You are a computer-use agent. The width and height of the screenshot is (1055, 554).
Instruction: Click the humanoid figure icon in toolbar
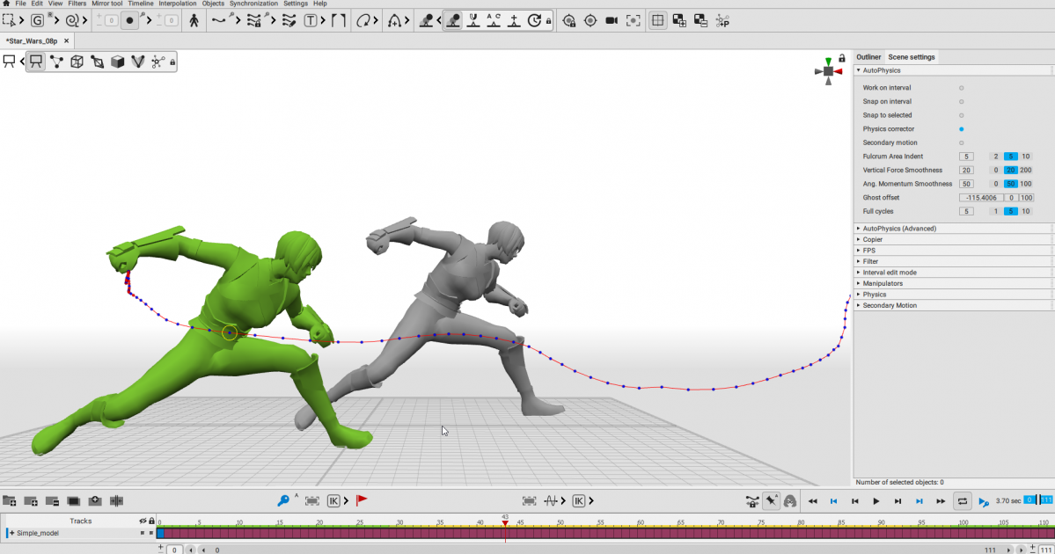coord(194,20)
